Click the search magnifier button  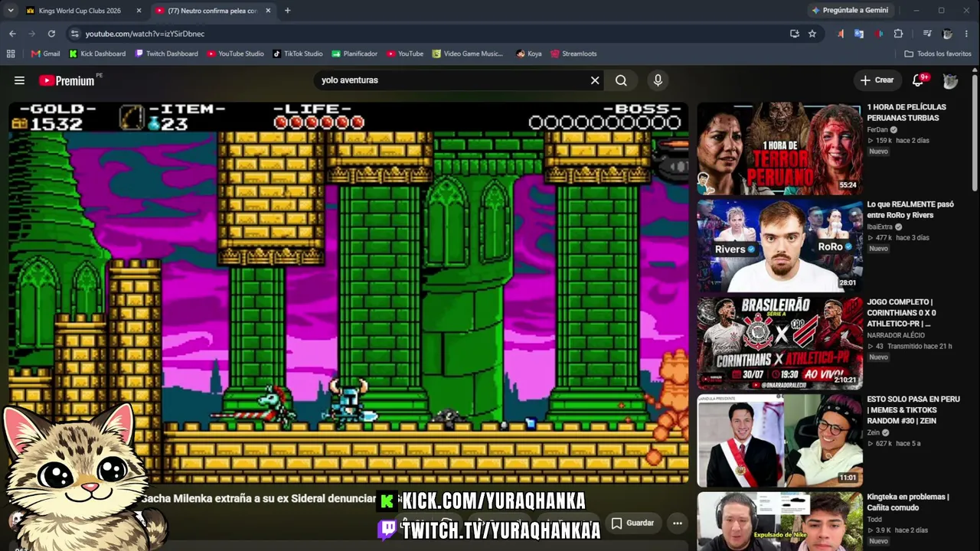621,80
